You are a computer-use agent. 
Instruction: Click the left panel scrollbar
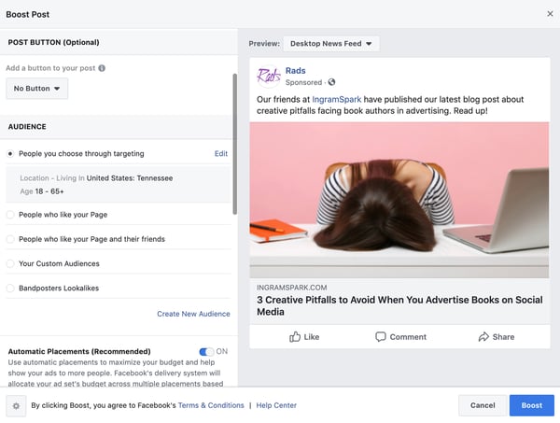[x=234, y=144]
